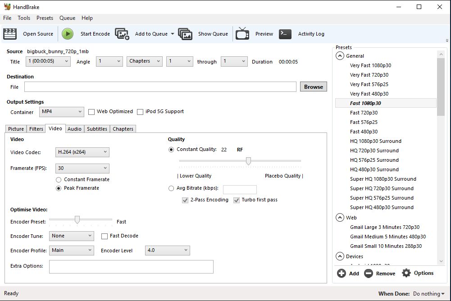Toggle the 2-Pass Encoding checkbox
The height and width of the screenshot is (301, 451).
185,200
